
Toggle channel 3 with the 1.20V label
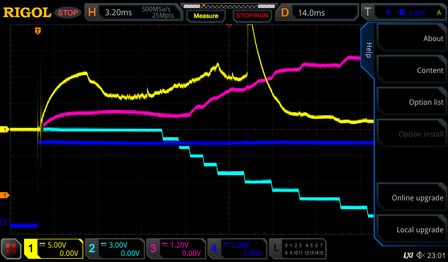[175, 249]
